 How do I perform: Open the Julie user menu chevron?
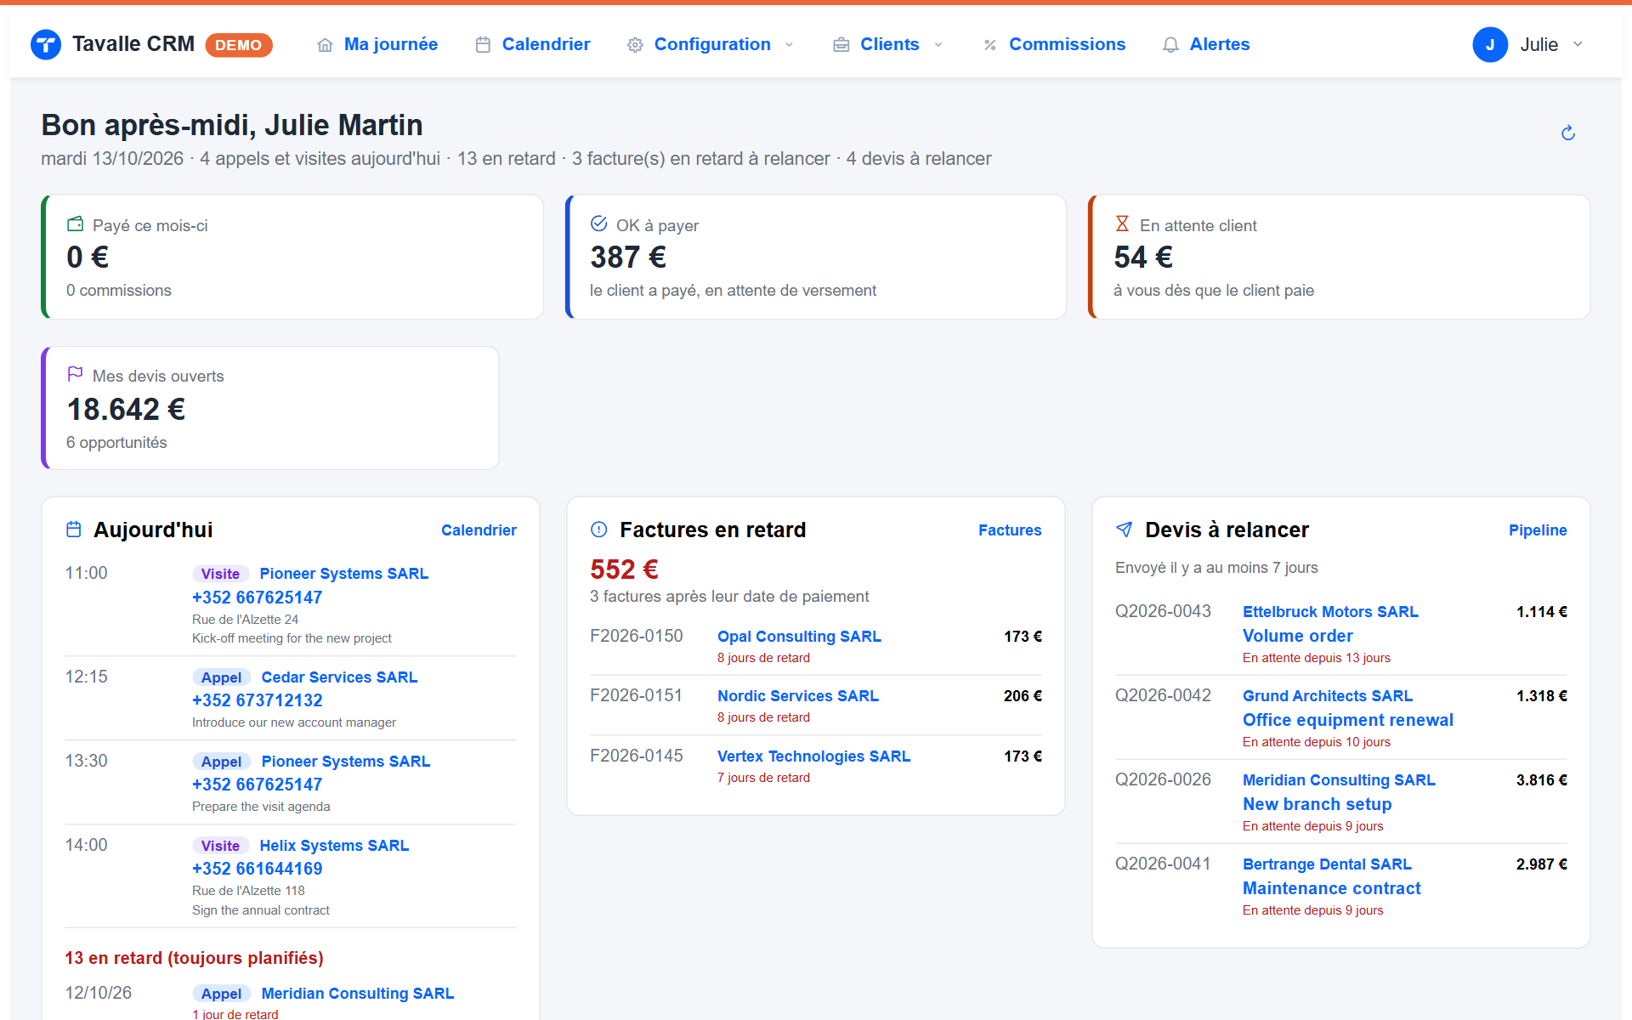tap(1578, 44)
